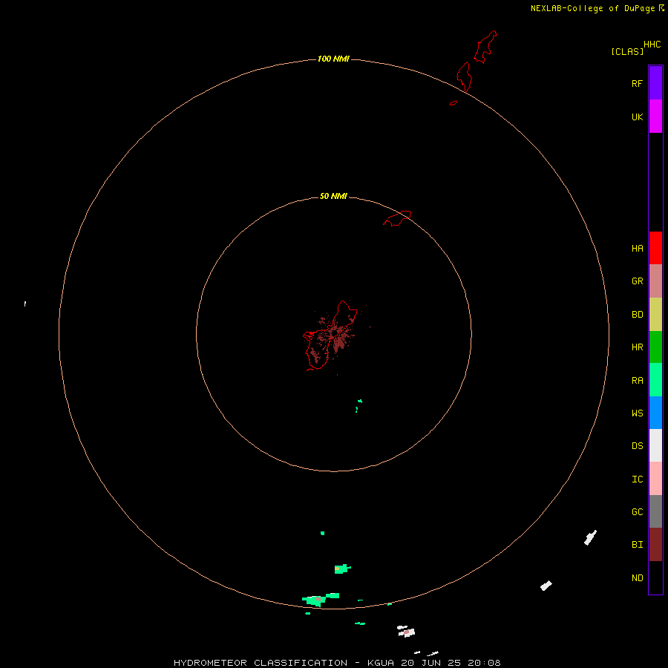This screenshot has width=668, height=668.
Task: Click the GC gray legend swatch
Action: click(655, 511)
